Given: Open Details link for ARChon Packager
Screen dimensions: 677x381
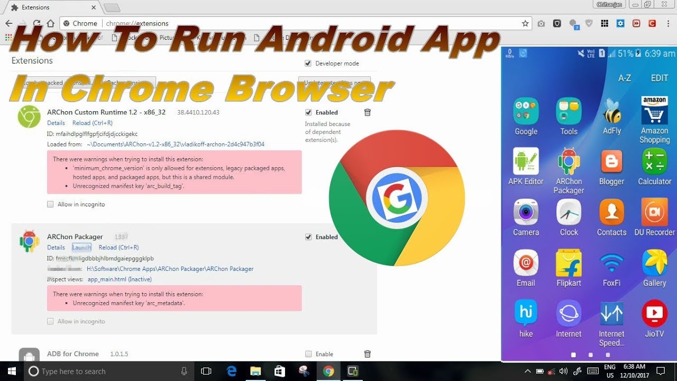Looking at the screenshot, I should tap(56, 247).
